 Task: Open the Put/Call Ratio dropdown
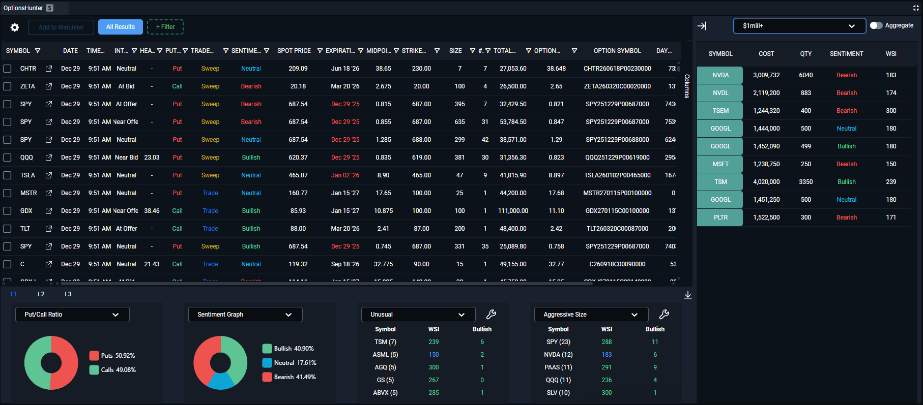(x=73, y=315)
